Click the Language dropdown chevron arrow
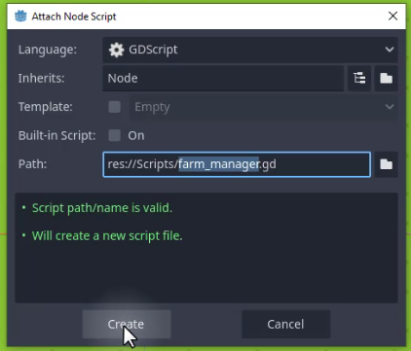The width and height of the screenshot is (411, 351). 390,50
